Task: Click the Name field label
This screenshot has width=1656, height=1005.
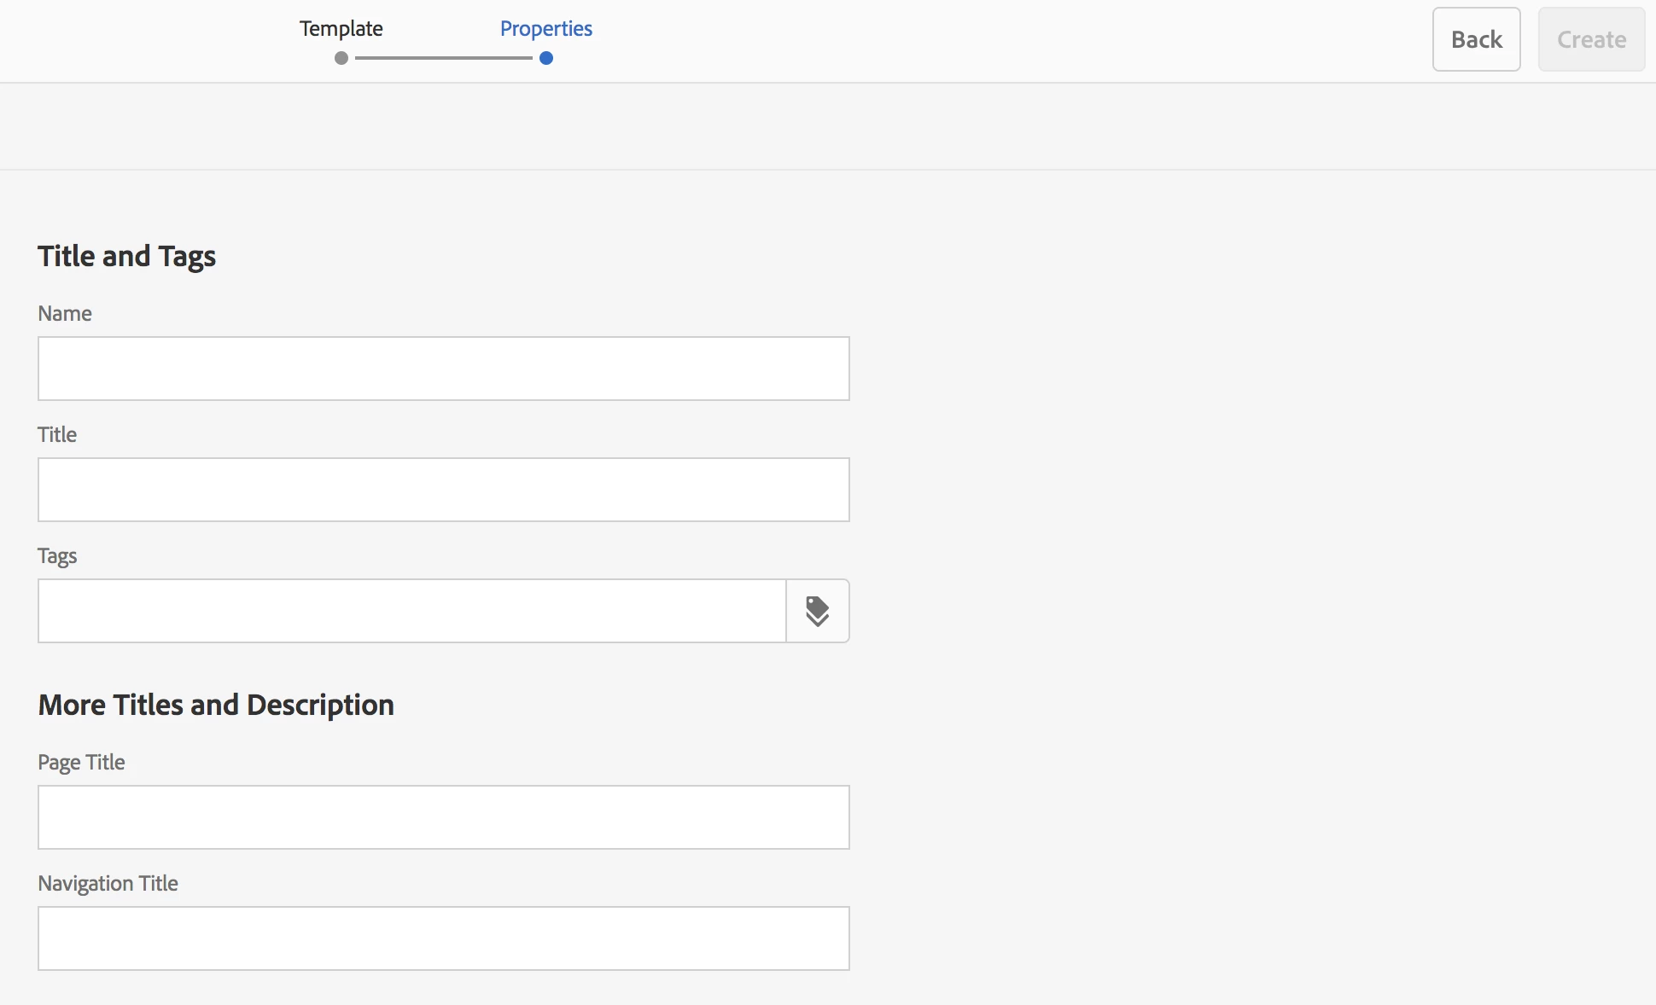Action: pos(65,313)
